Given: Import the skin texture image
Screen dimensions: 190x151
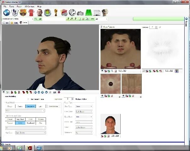Looking at the screenshot, I should pos(106,71).
